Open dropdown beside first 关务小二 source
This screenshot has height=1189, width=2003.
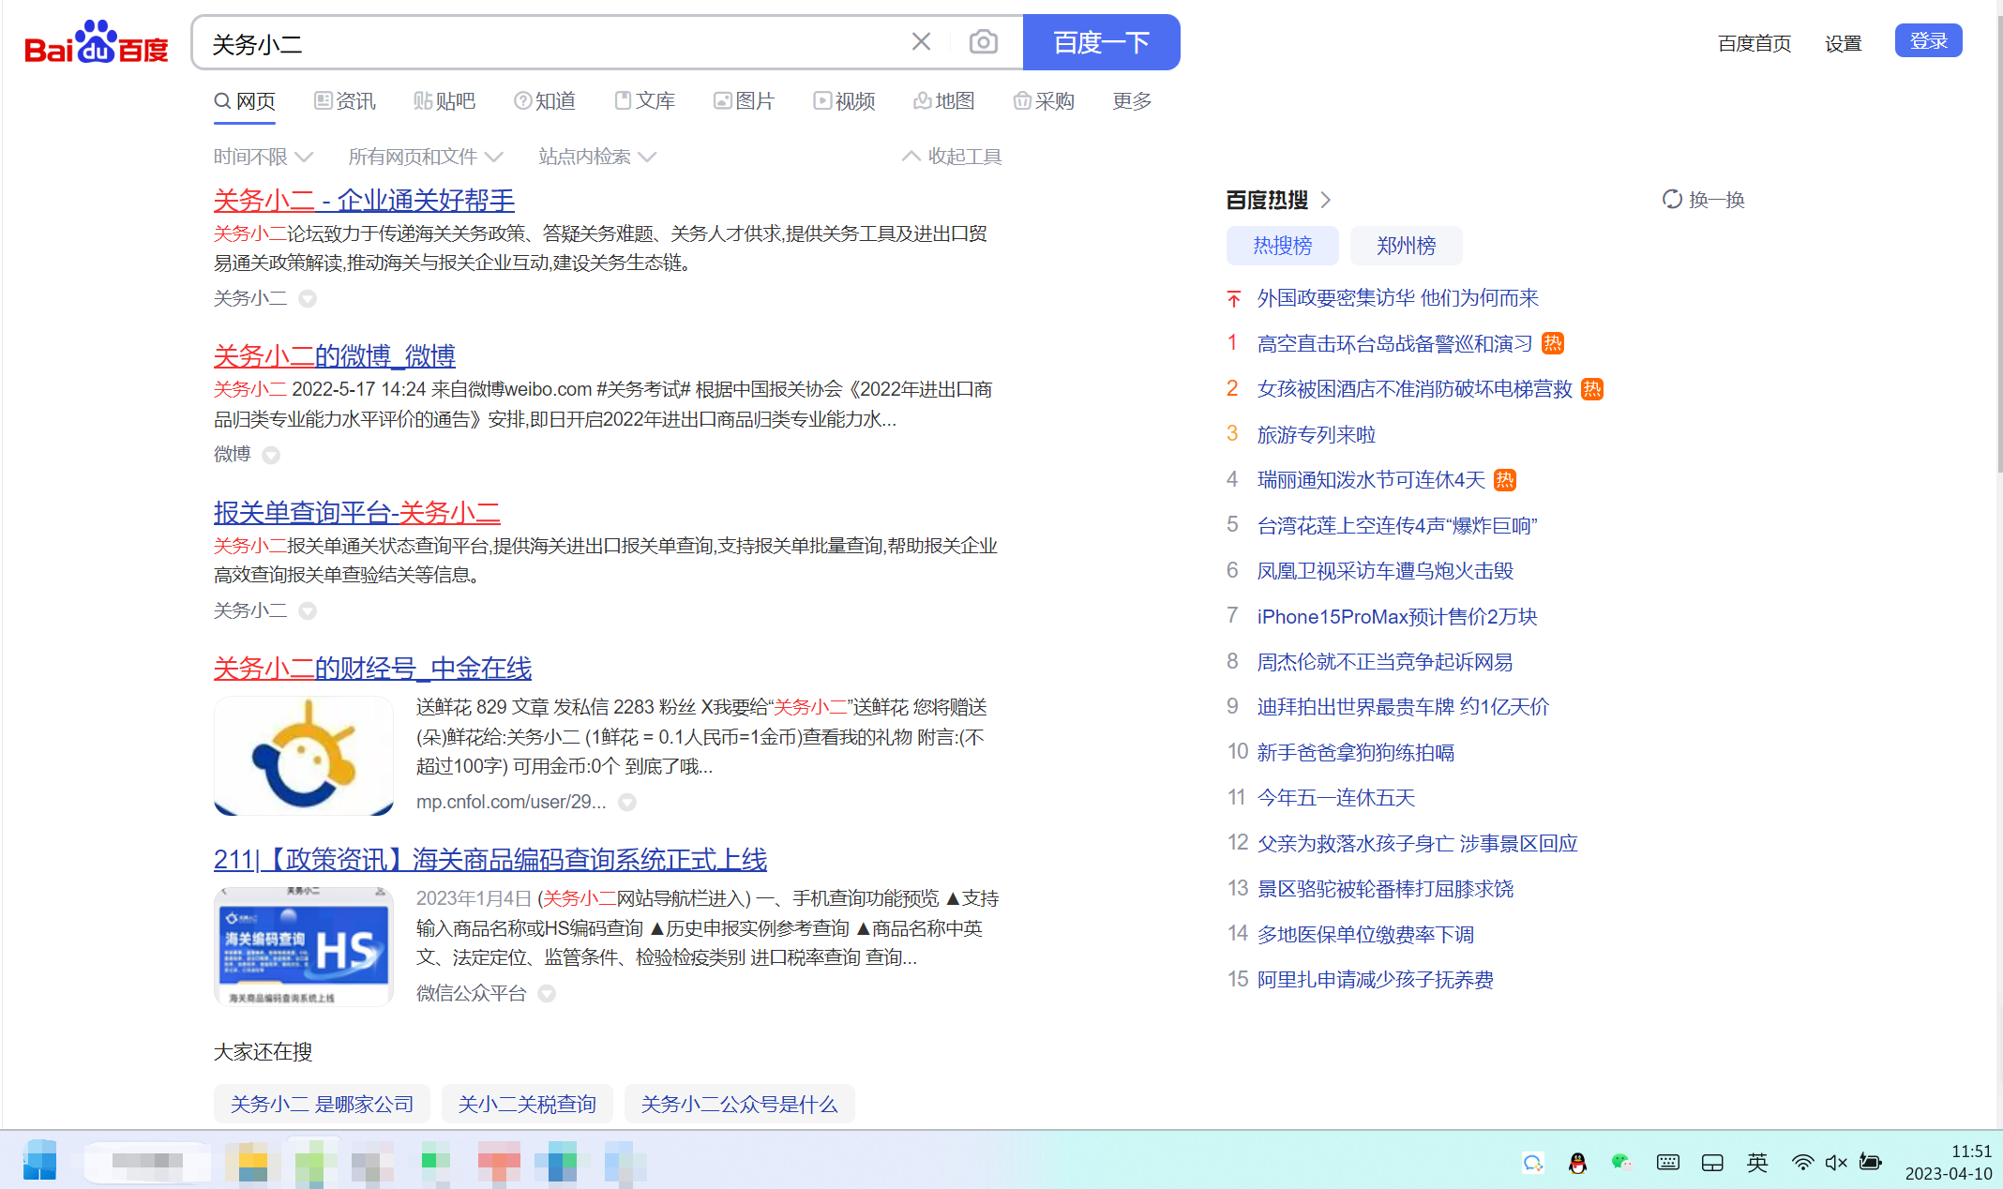click(x=308, y=298)
